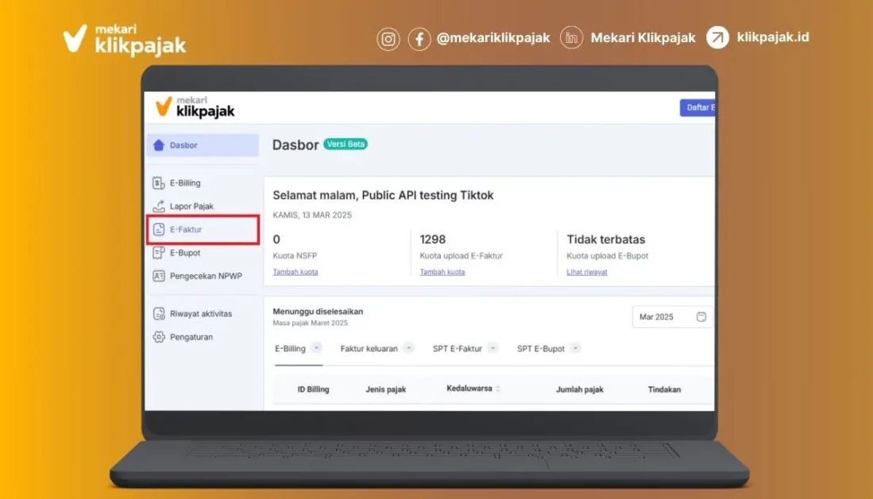
Task: Click Tambah kuota under Kuota NSFP
Action: [295, 272]
